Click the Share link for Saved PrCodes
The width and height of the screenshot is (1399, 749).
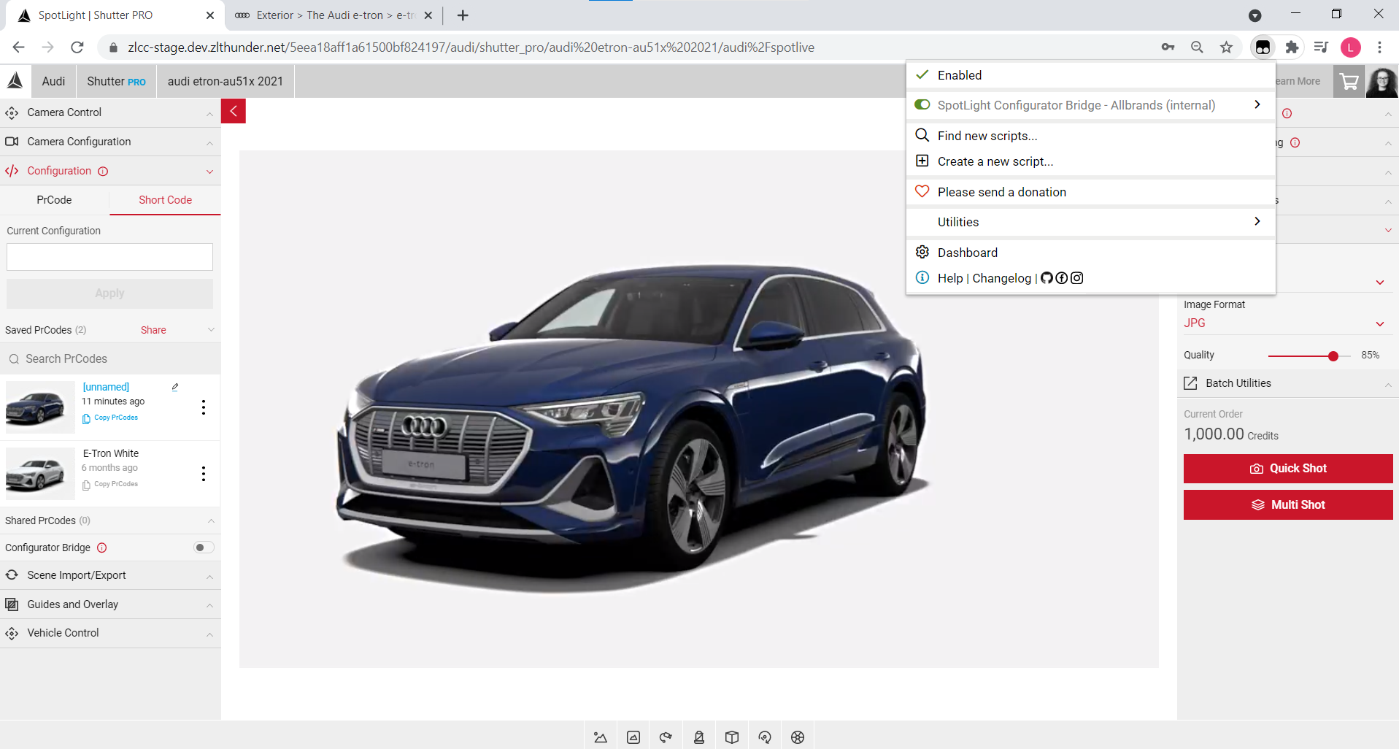(x=153, y=330)
